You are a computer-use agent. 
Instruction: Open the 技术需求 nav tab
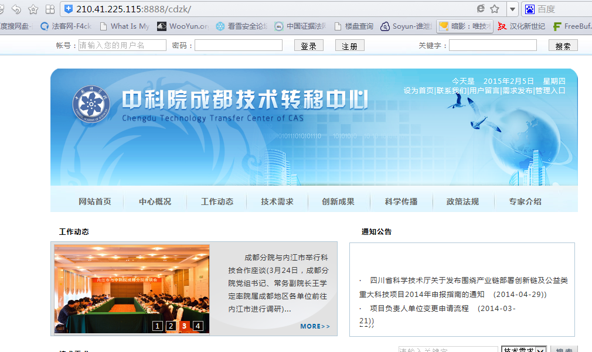277,201
